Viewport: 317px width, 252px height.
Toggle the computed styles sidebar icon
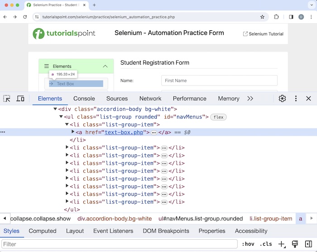(x=308, y=244)
